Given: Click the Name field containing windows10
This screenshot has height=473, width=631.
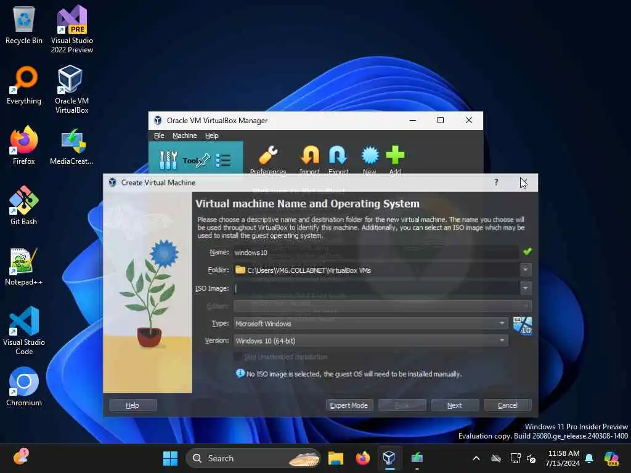Looking at the screenshot, I should pyautogui.click(x=375, y=253).
